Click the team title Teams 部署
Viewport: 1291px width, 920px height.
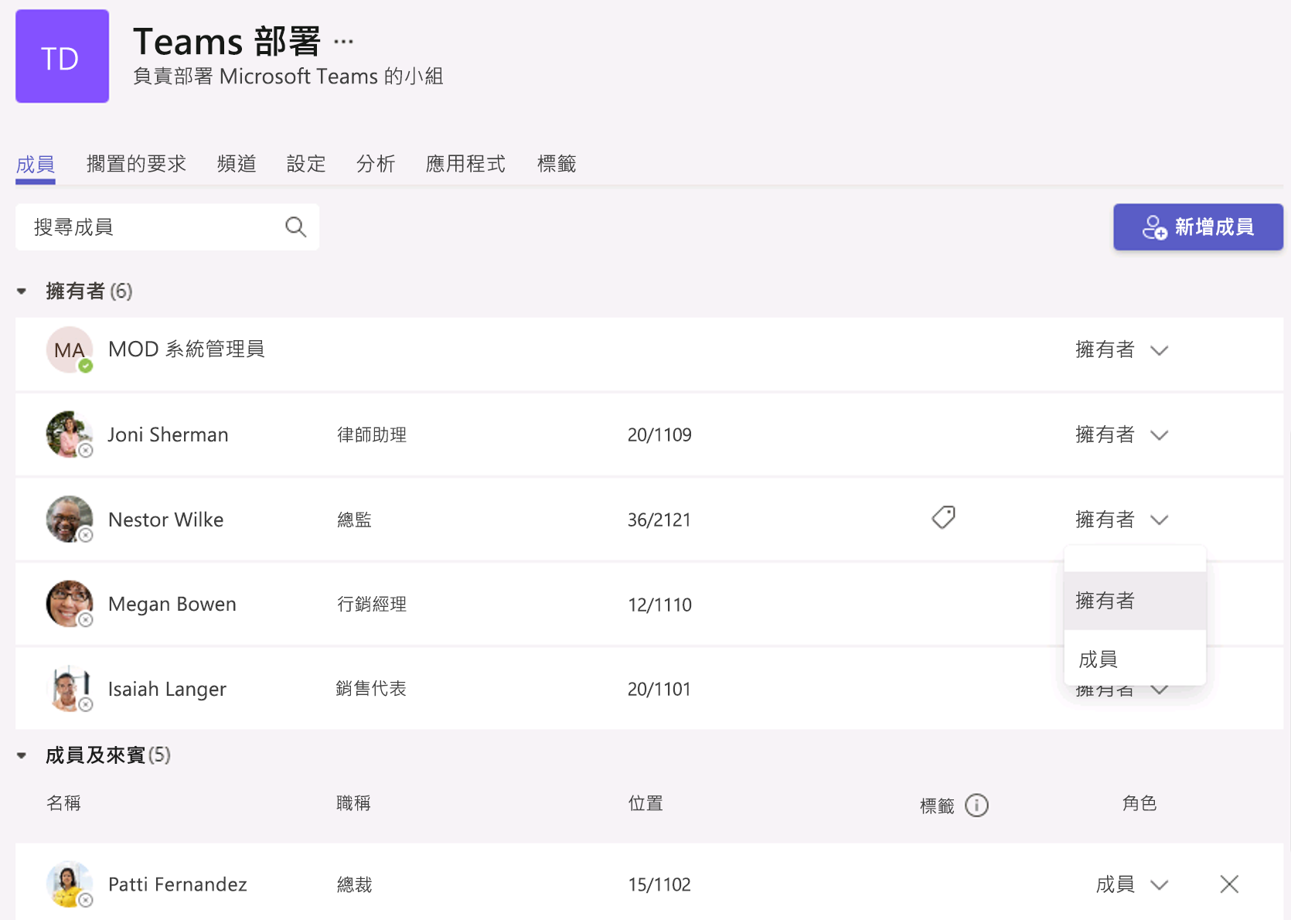(x=227, y=41)
